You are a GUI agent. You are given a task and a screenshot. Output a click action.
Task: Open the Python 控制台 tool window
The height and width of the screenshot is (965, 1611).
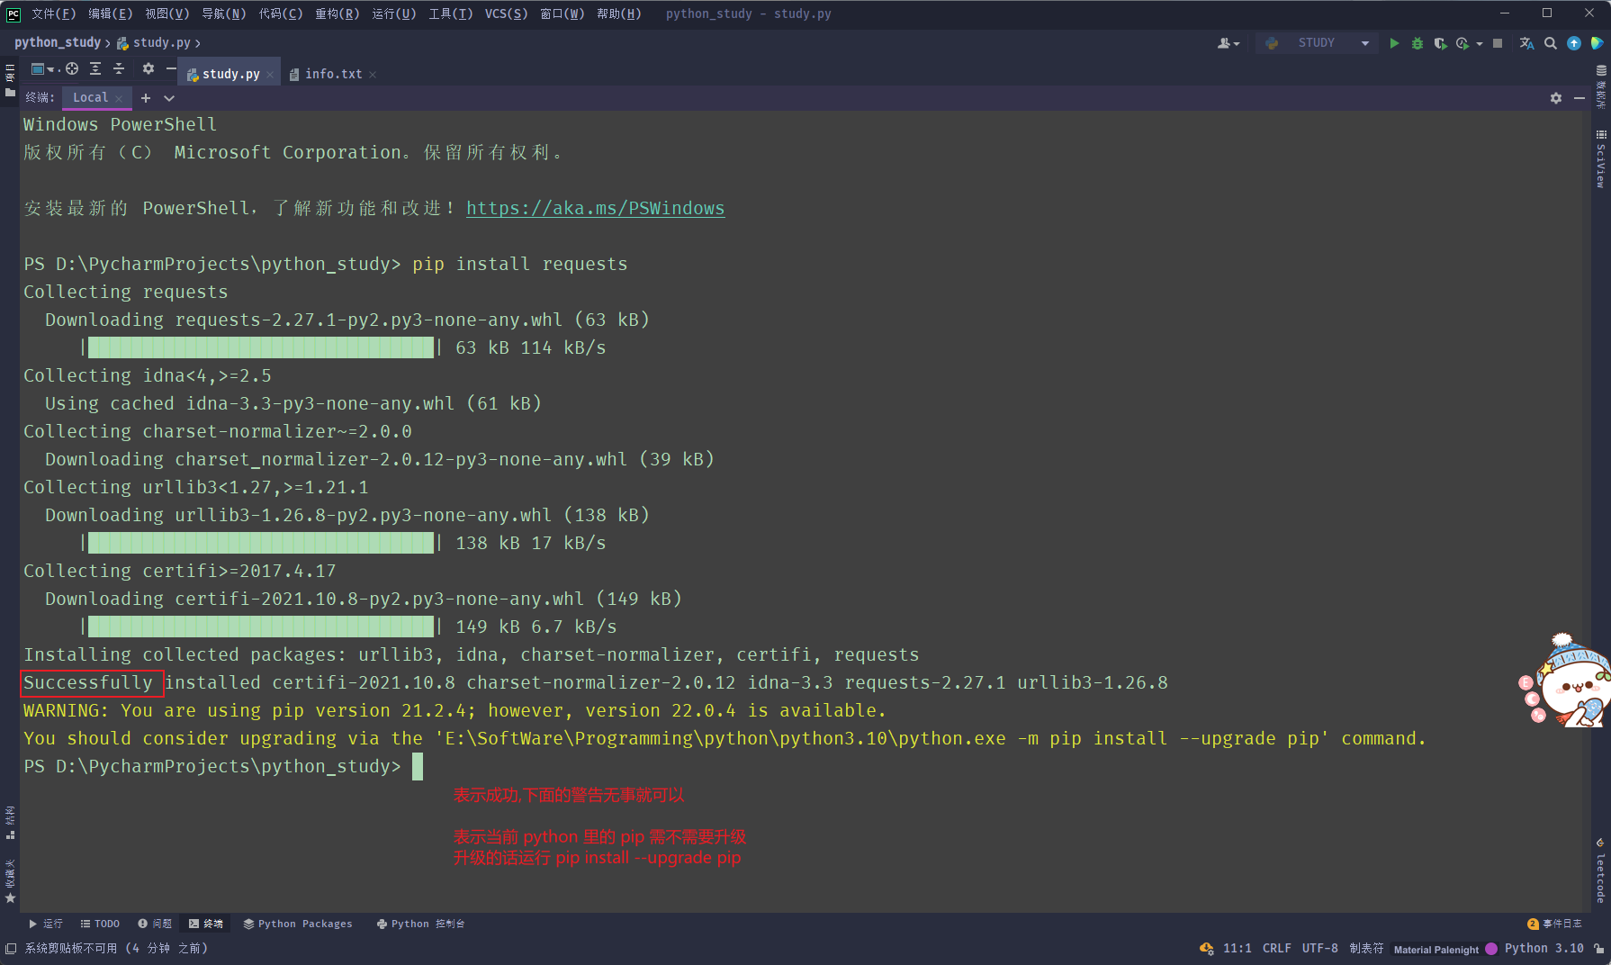click(420, 924)
